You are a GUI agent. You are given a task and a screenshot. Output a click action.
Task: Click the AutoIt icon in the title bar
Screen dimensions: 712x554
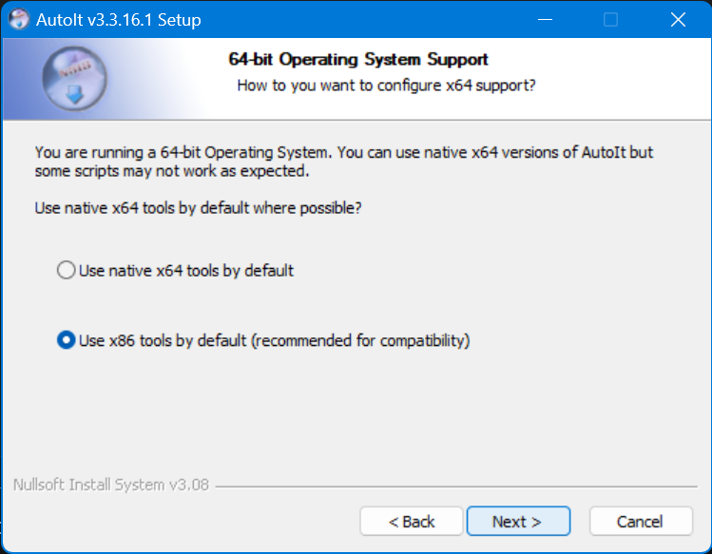pyautogui.click(x=17, y=19)
